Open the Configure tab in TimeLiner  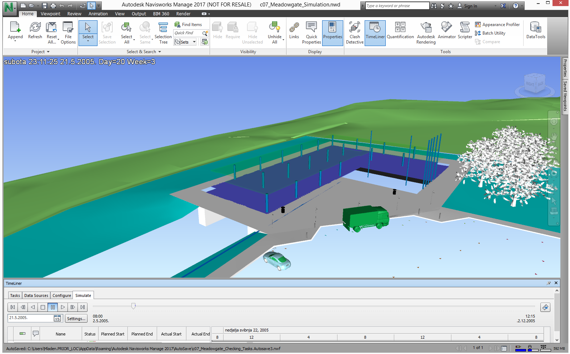click(x=62, y=295)
